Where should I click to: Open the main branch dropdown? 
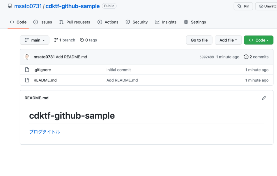coord(34,40)
